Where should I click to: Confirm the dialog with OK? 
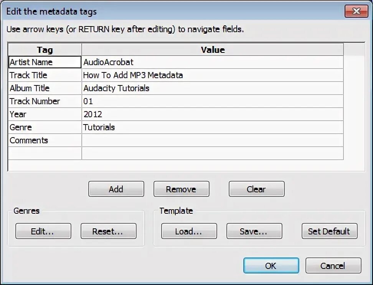click(271, 265)
